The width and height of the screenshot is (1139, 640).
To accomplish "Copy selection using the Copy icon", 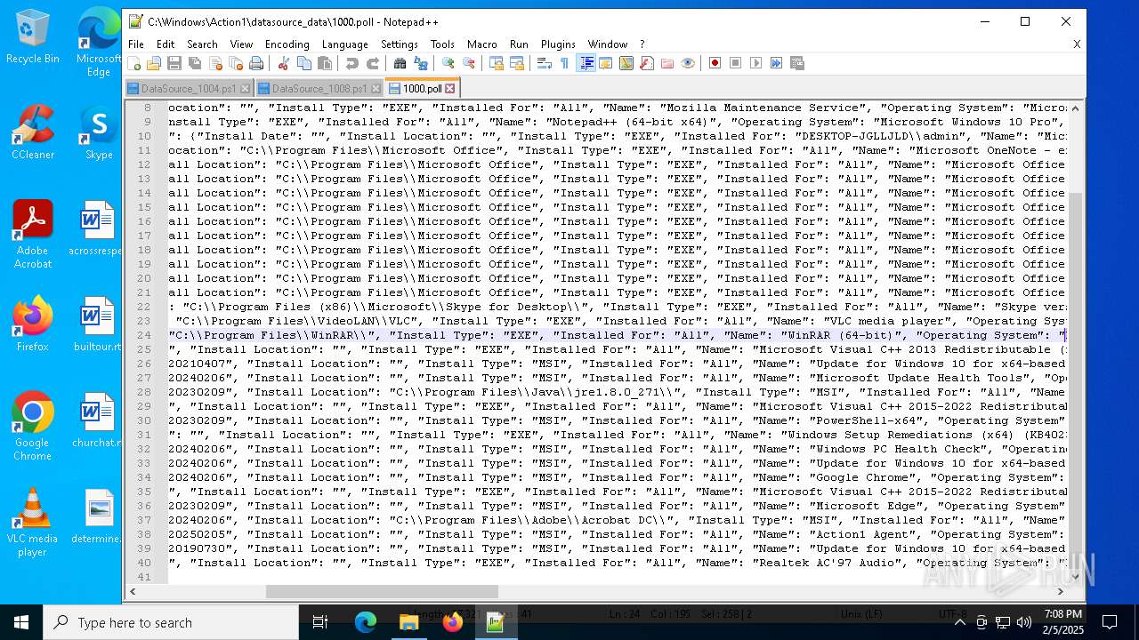I will [304, 63].
